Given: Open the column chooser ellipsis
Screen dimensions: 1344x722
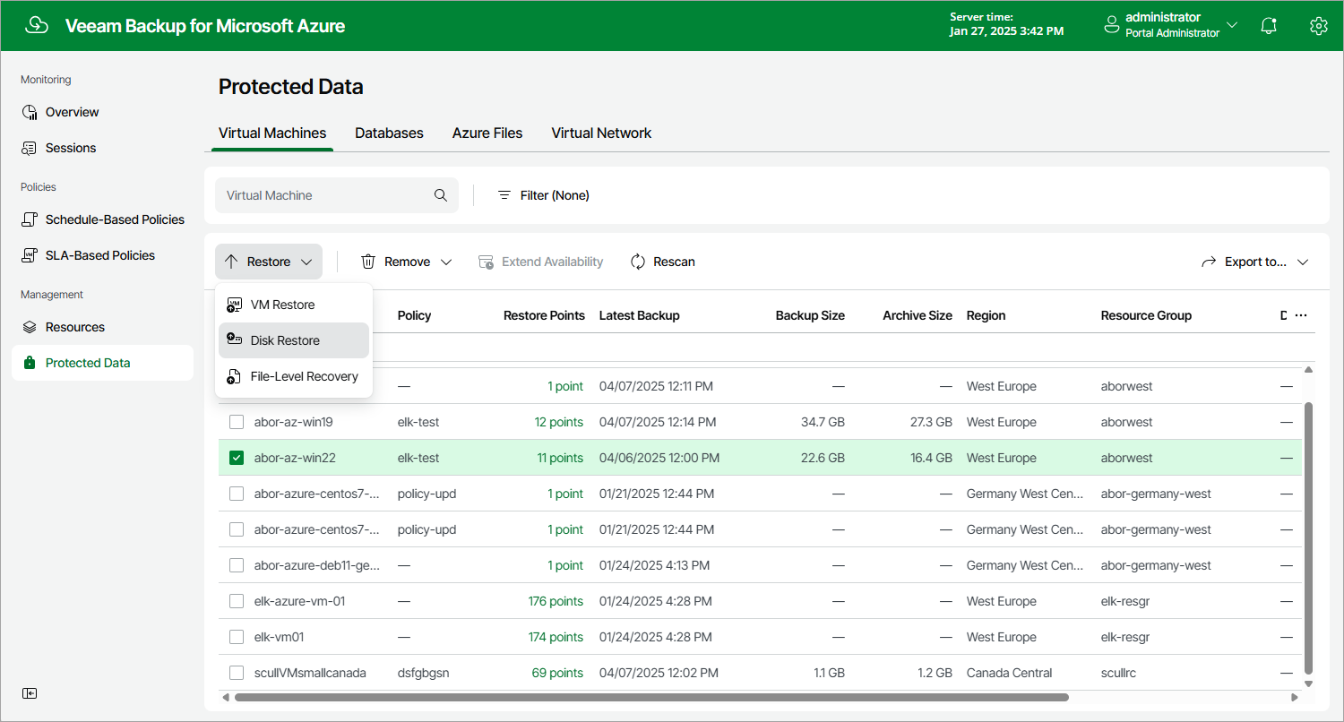Looking at the screenshot, I should pos(1301,315).
